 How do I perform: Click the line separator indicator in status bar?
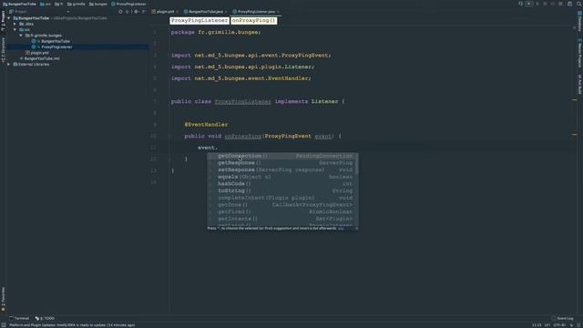pyautogui.click(x=547, y=325)
